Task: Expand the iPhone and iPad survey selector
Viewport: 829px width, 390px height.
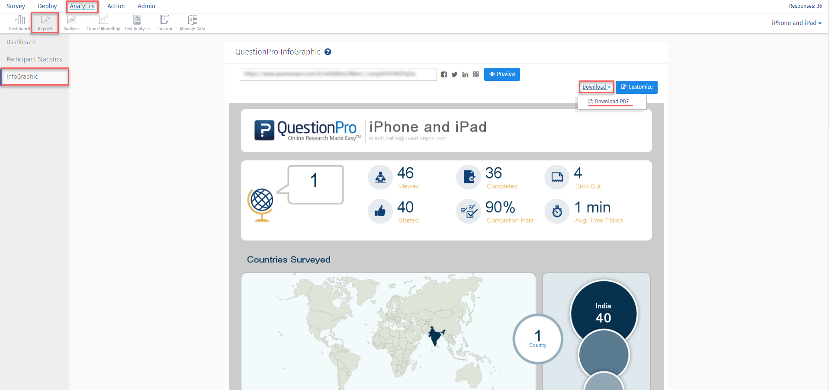Action: tap(797, 23)
